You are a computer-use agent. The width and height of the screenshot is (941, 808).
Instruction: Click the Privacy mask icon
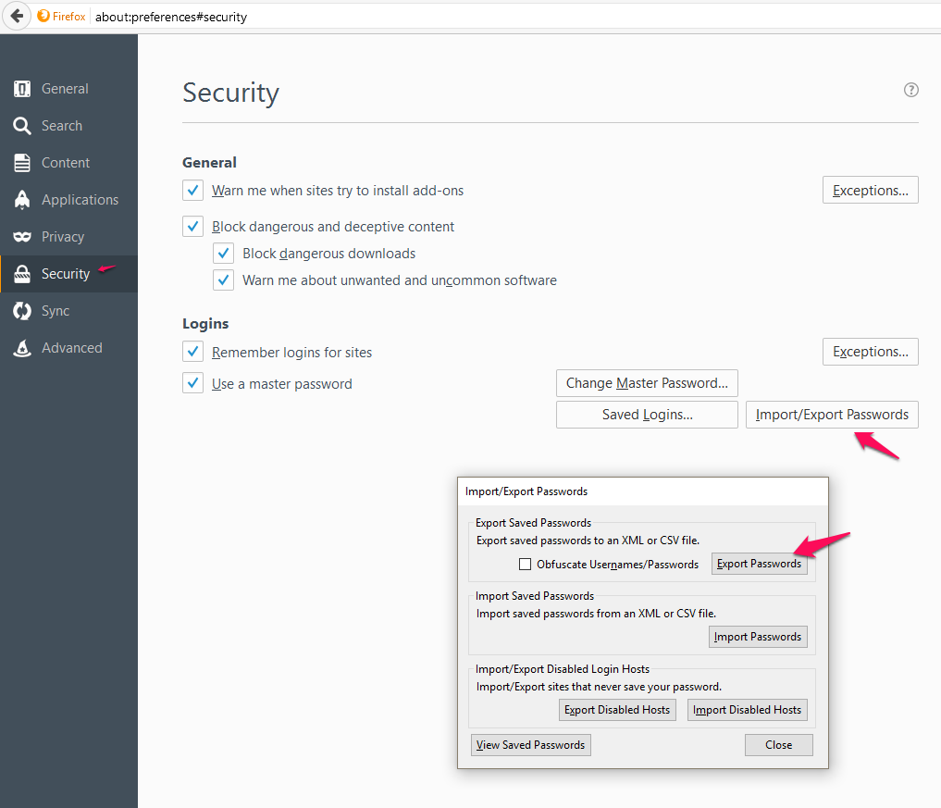(x=22, y=237)
